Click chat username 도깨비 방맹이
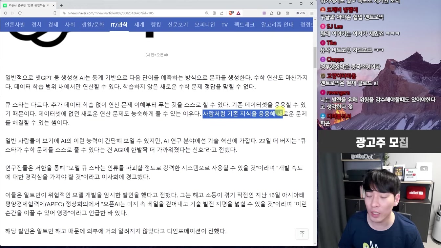The image size is (441, 248). point(342,10)
